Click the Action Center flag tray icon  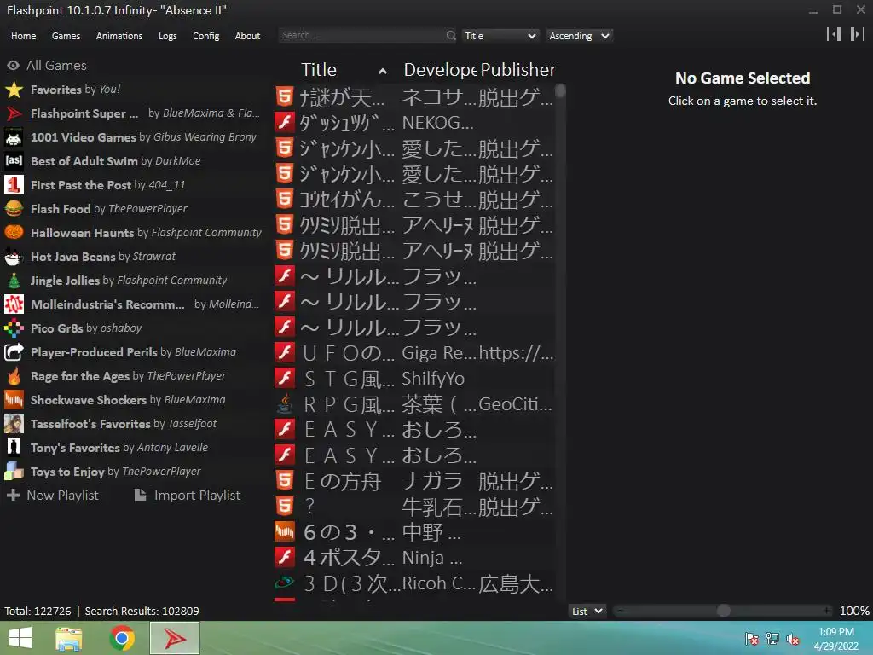point(752,639)
